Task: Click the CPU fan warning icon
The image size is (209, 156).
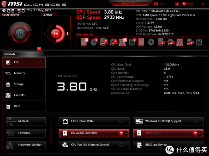Action: (65, 145)
